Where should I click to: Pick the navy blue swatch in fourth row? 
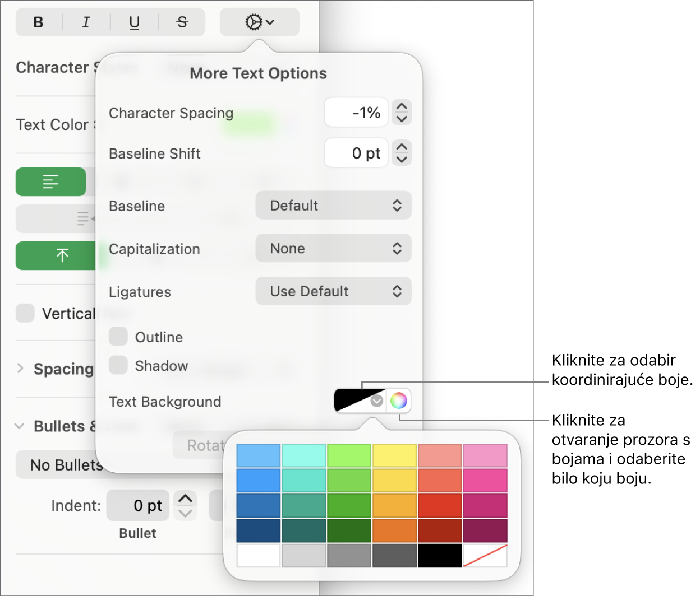point(259,530)
